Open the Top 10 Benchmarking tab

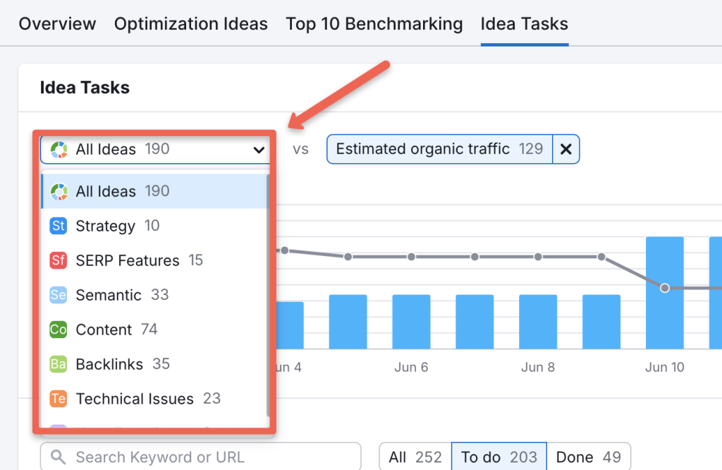(x=374, y=23)
